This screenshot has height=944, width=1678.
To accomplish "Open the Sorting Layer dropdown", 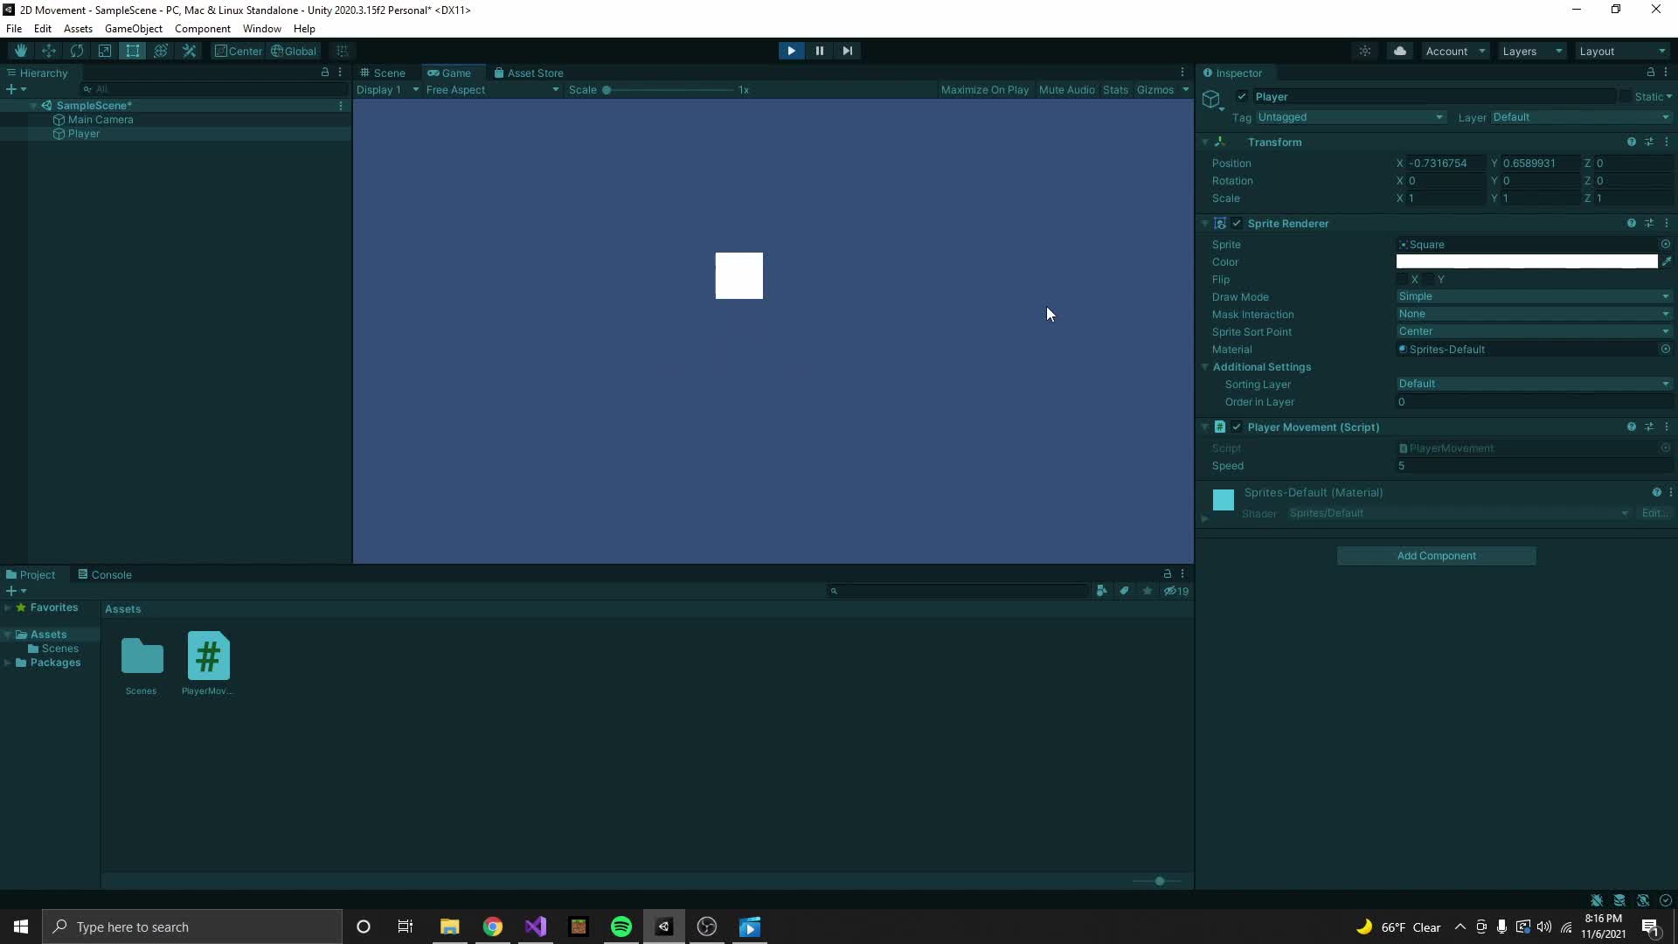I will point(1534,384).
